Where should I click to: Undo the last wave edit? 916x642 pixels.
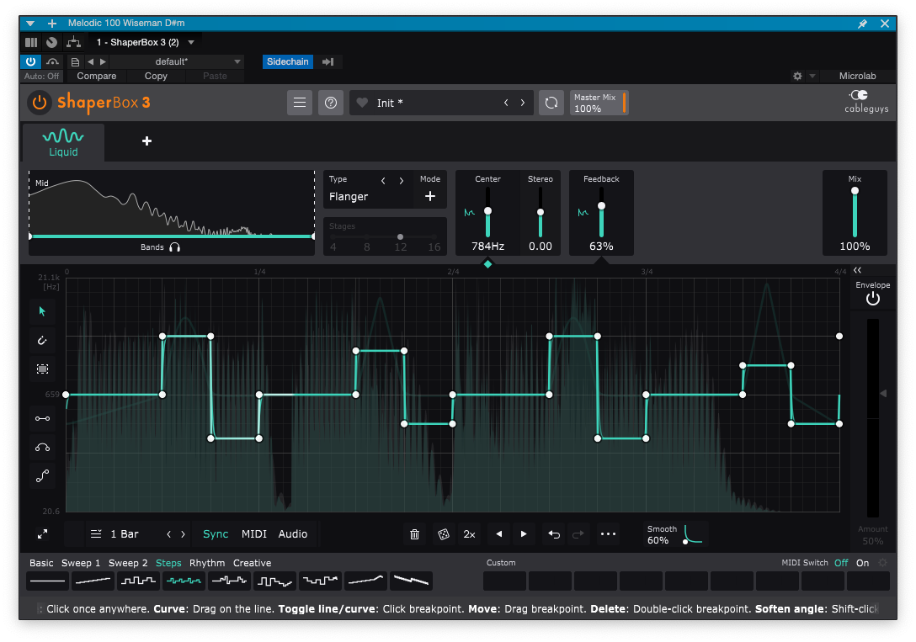[x=554, y=534]
